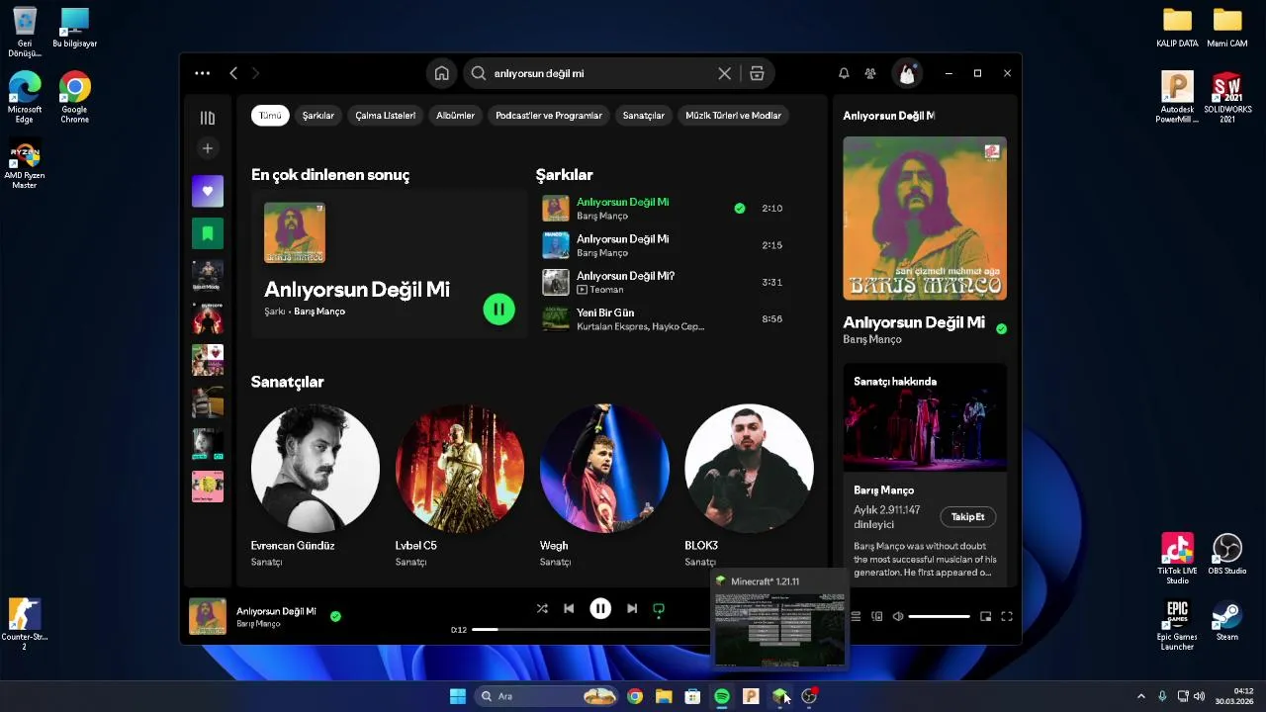Clear the search query with the X
This screenshot has height=712, width=1266.
(x=725, y=73)
